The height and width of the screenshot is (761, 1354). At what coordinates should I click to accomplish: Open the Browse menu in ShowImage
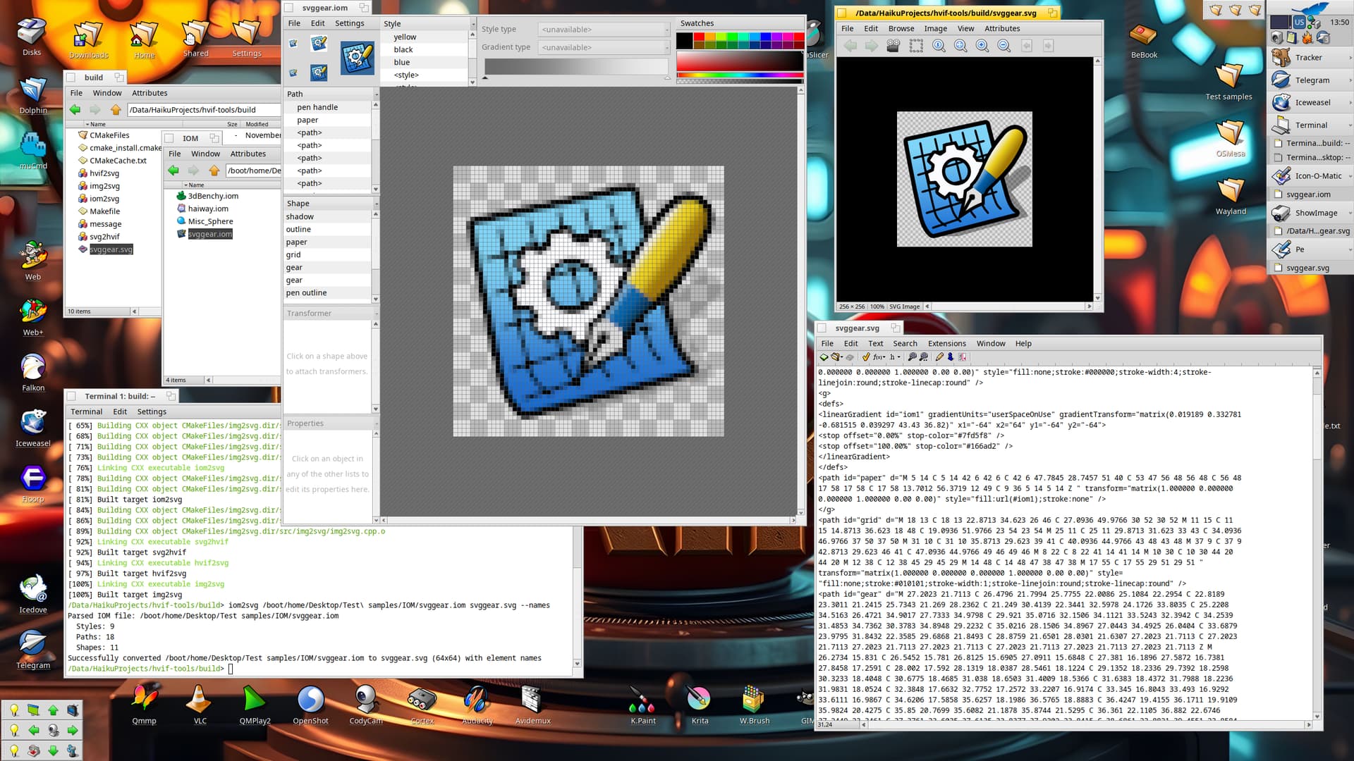901,29
